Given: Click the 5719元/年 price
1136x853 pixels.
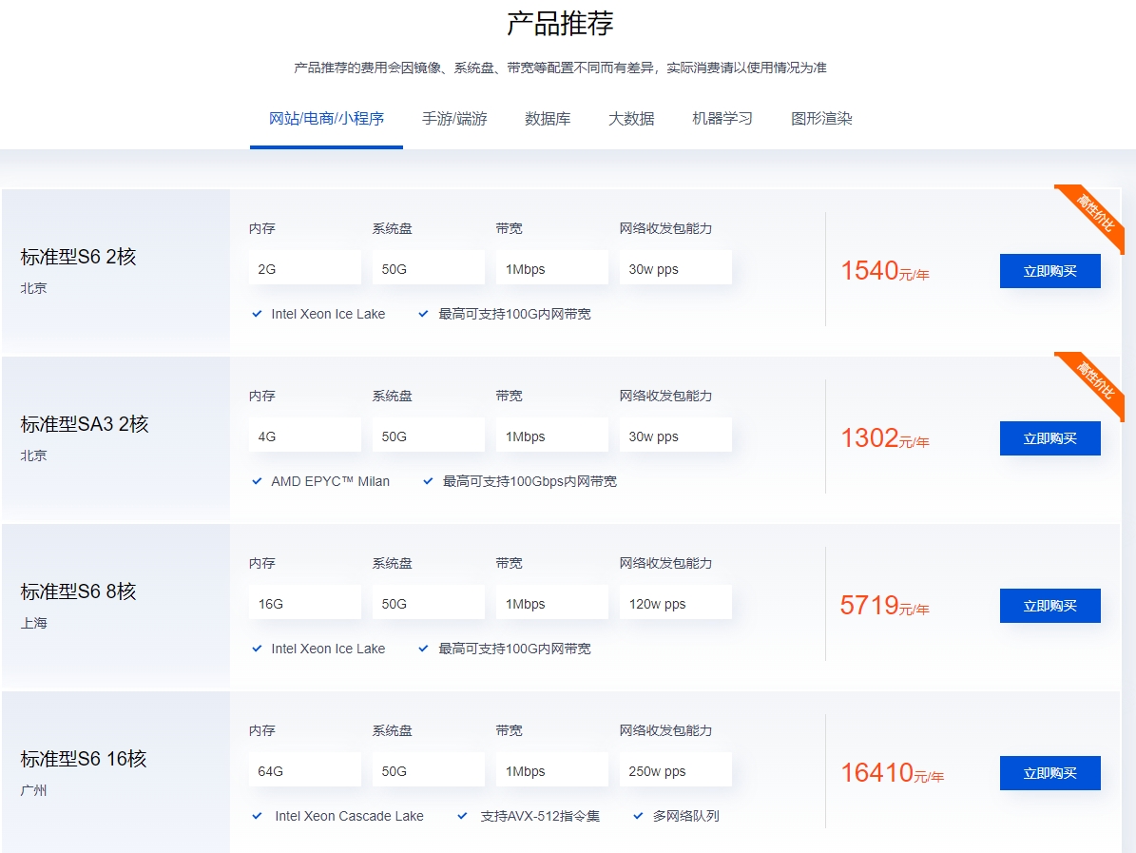Looking at the screenshot, I should pyautogui.click(x=885, y=606).
